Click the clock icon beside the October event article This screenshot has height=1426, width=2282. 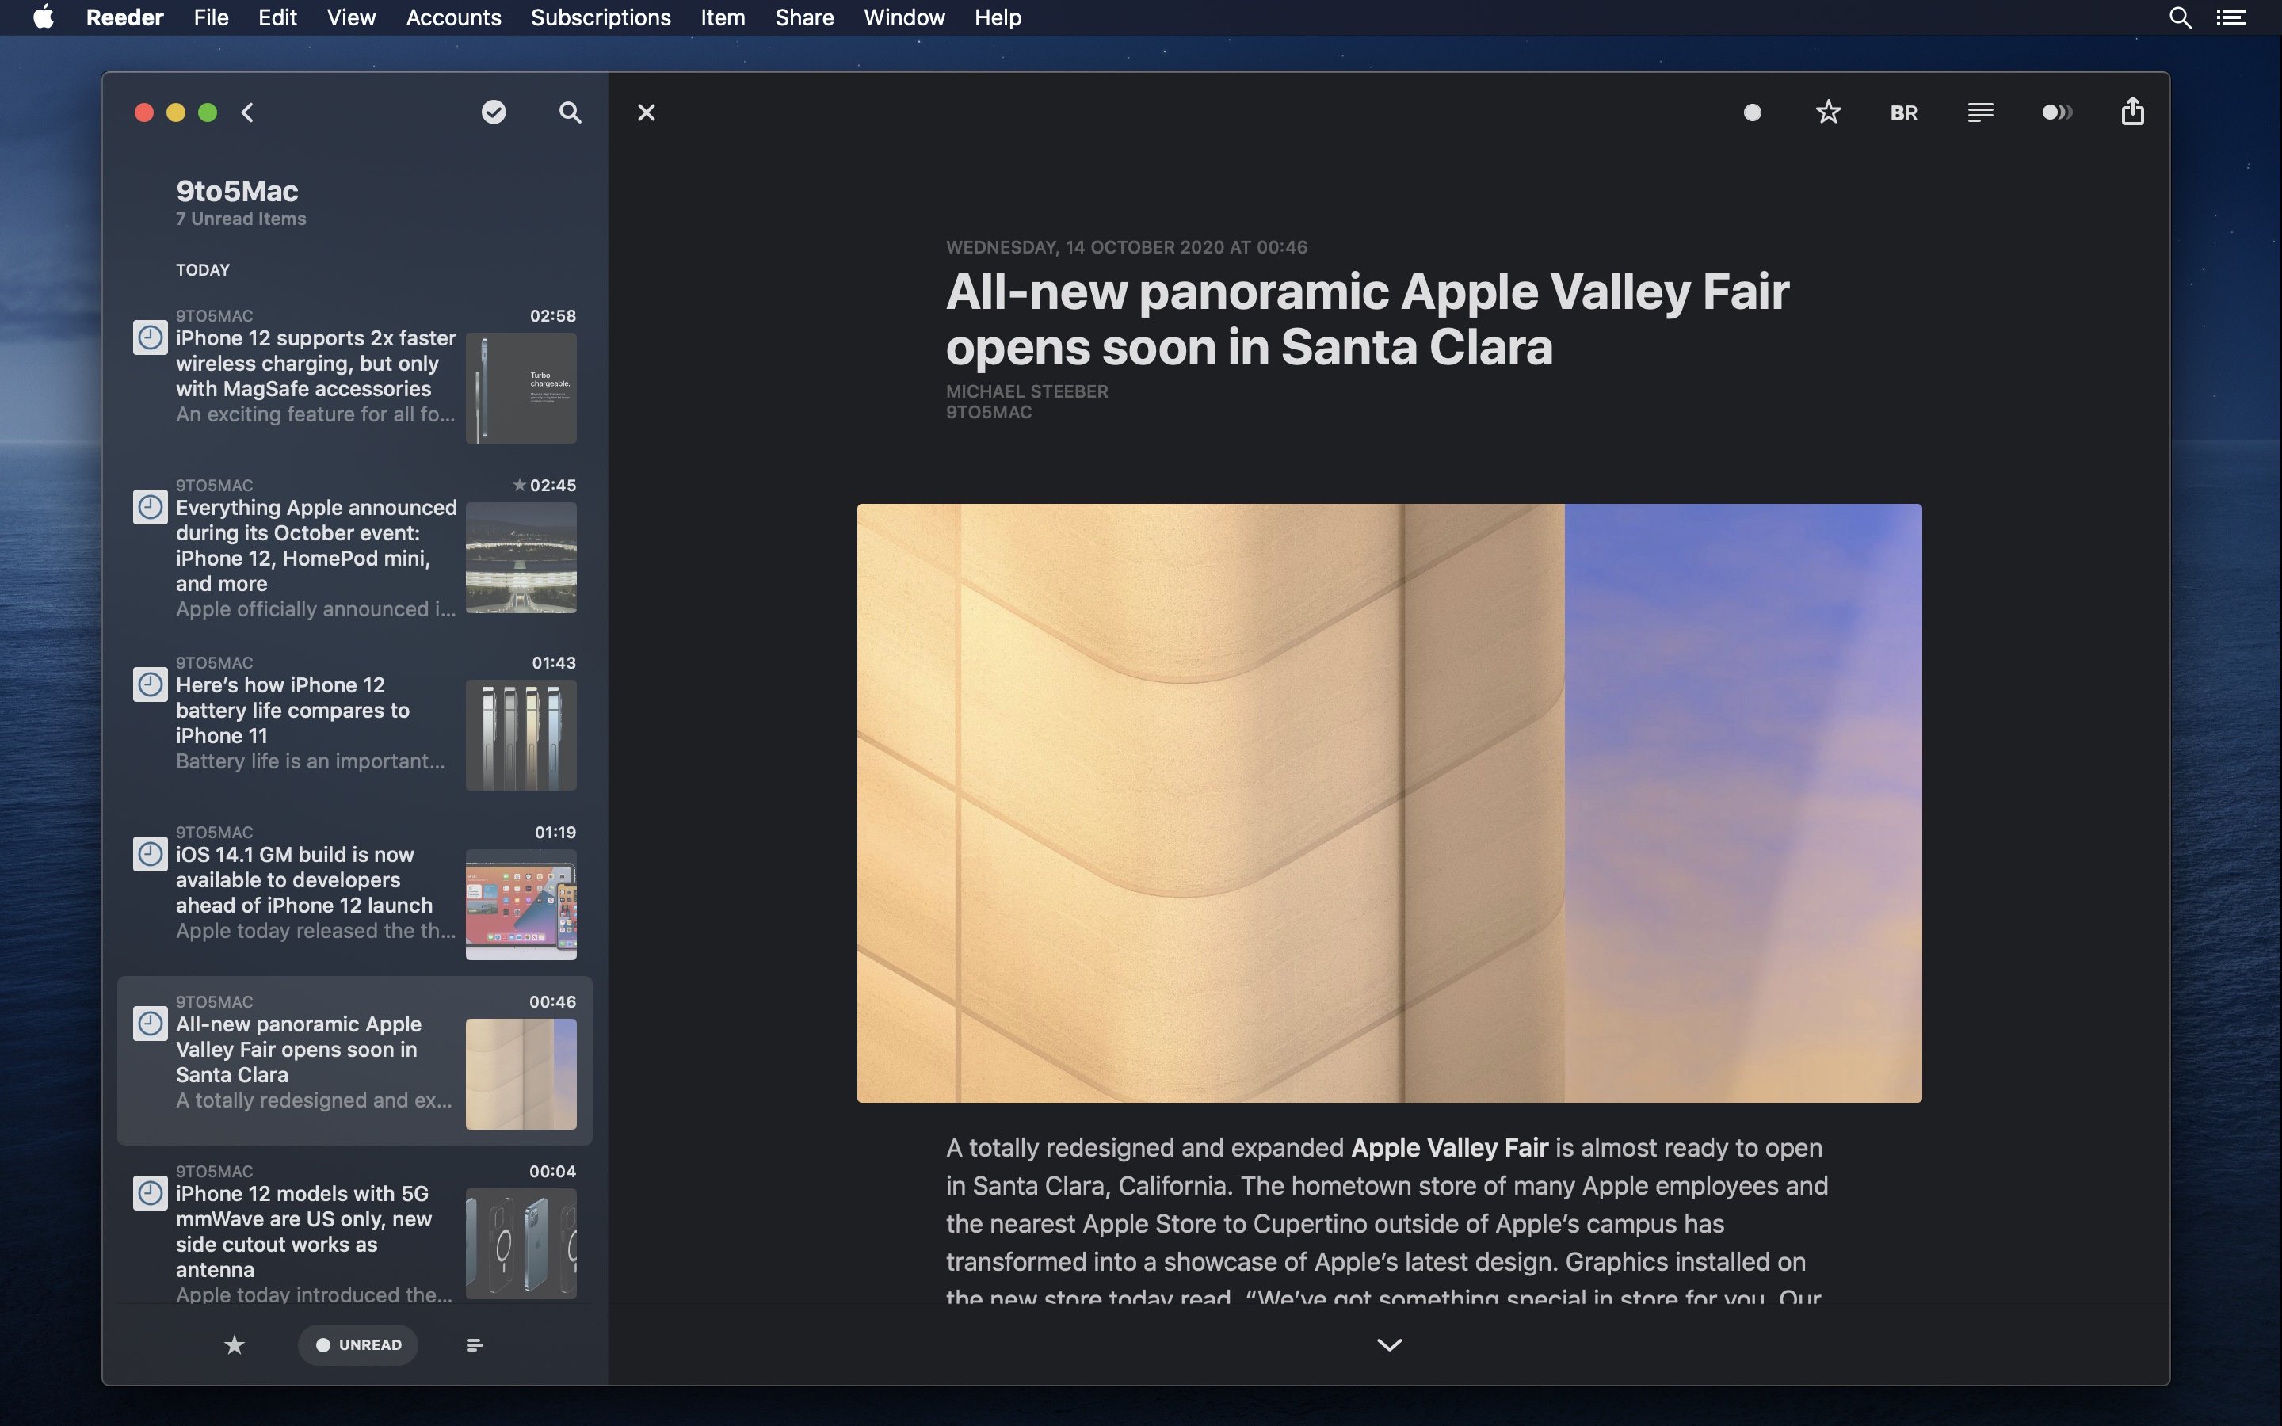tap(150, 507)
